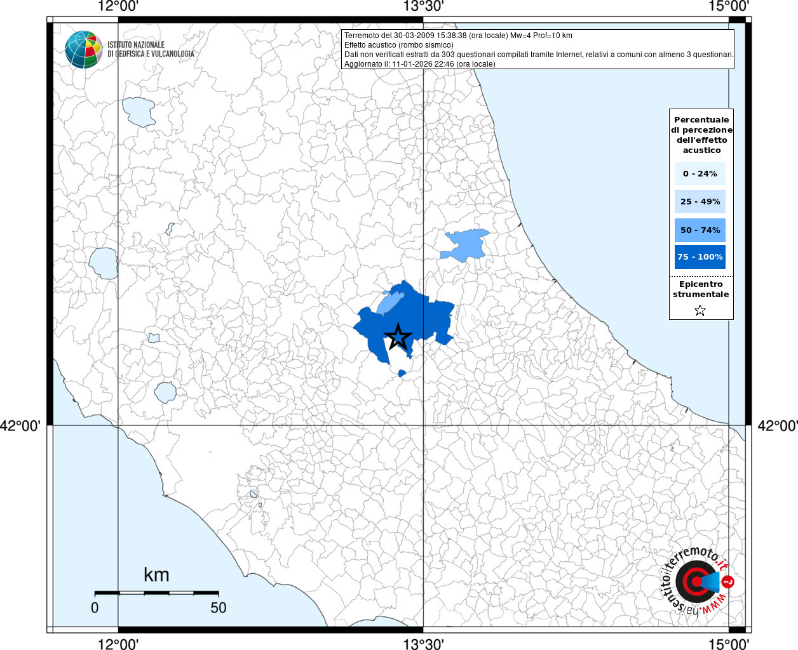
Task: Click the Istituto Nazionale di Geofisica text
Action: tap(151, 50)
